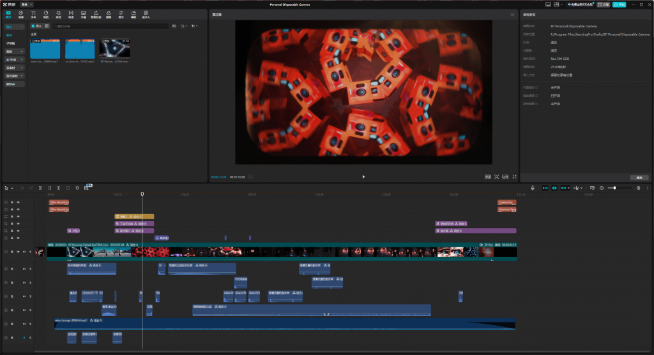
Task: Click the timeline zoom-to-fit icon
Action: [592, 188]
